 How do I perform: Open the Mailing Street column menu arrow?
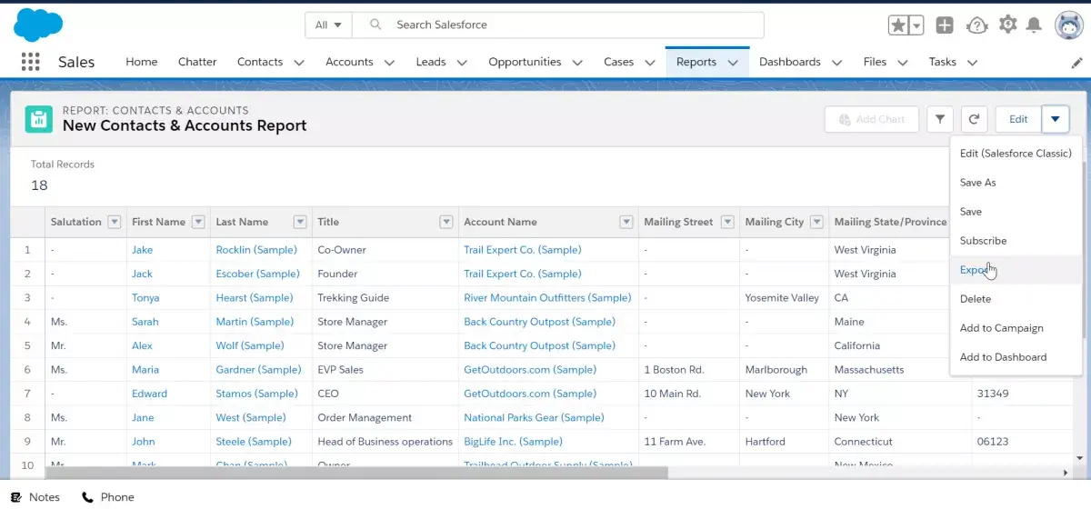[727, 222]
